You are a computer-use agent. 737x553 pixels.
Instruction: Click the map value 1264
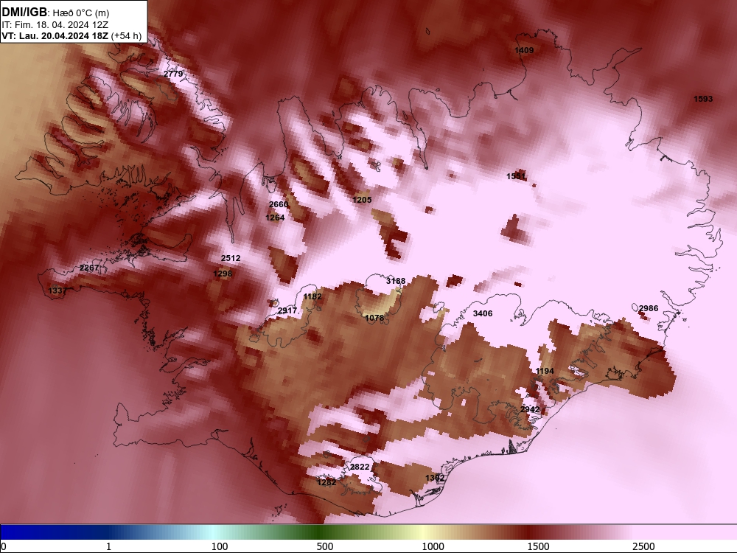point(275,218)
